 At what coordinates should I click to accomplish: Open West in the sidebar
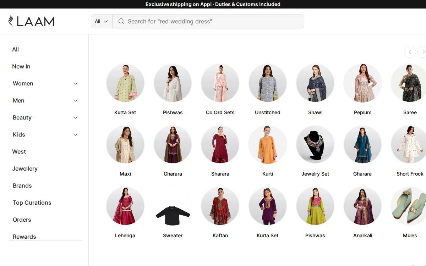click(19, 151)
